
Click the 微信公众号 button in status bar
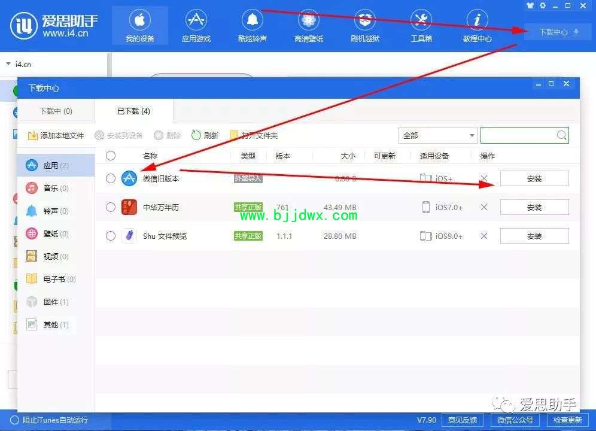point(515,420)
